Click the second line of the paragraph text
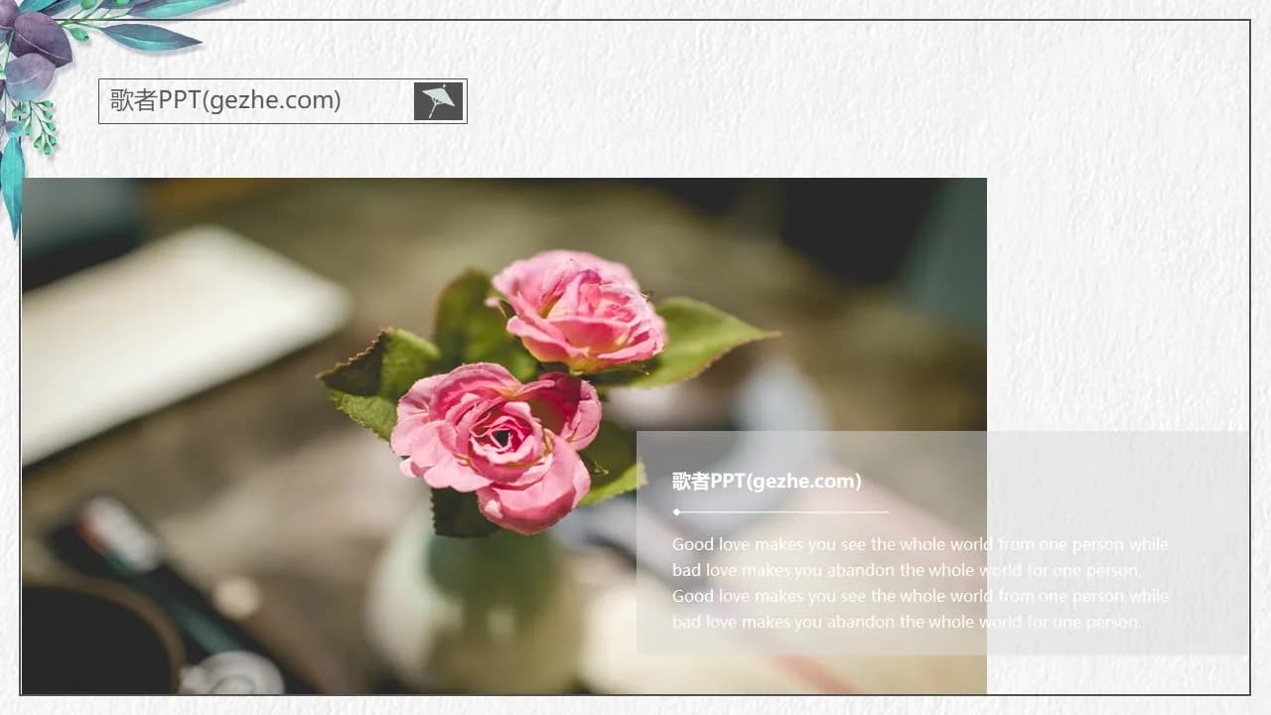 coord(906,570)
